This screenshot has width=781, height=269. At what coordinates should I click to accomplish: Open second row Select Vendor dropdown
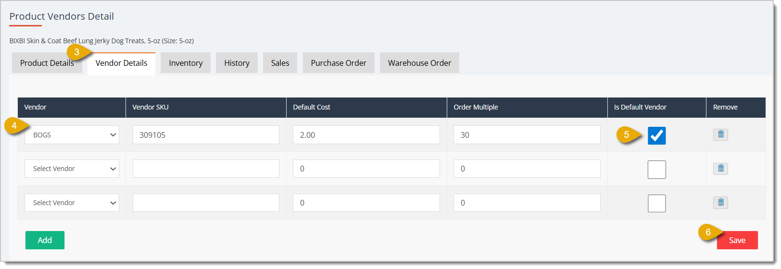72,169
